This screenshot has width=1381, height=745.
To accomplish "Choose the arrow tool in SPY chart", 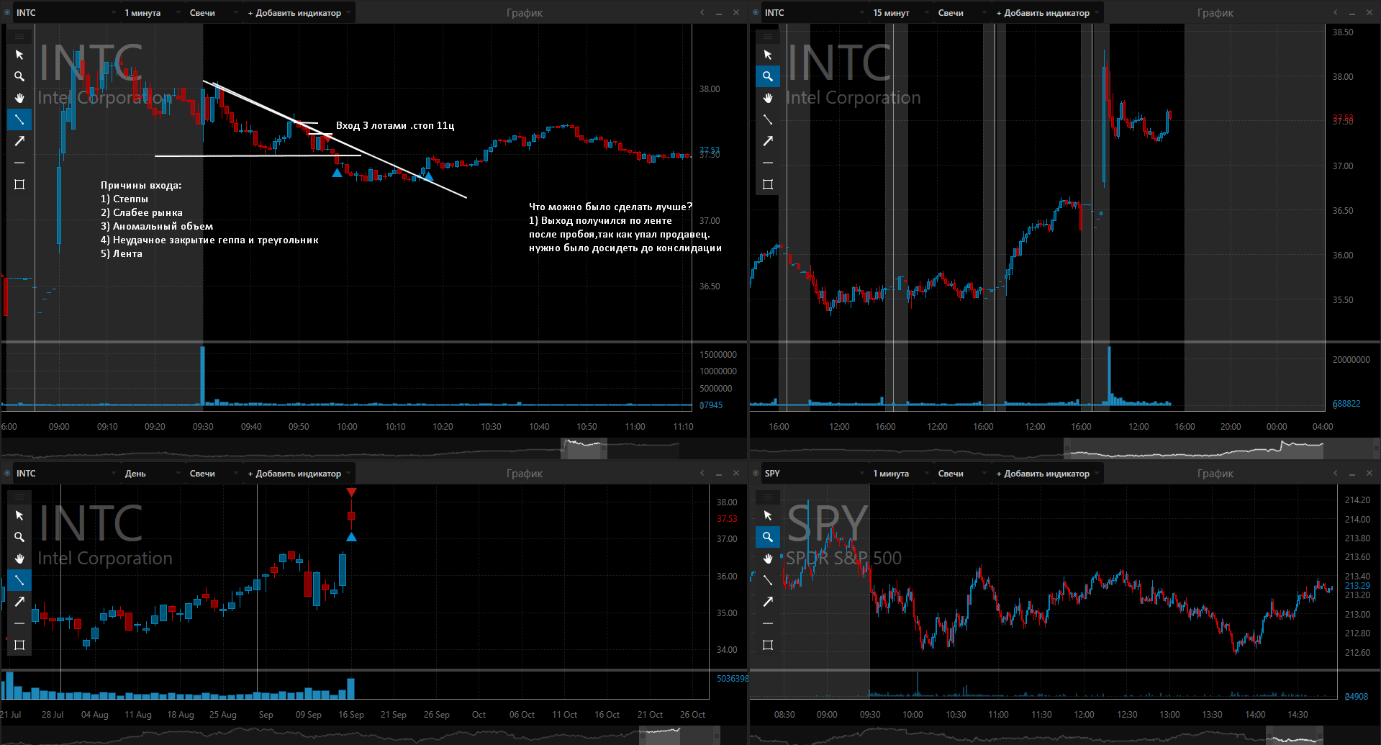I will [768, 602].
